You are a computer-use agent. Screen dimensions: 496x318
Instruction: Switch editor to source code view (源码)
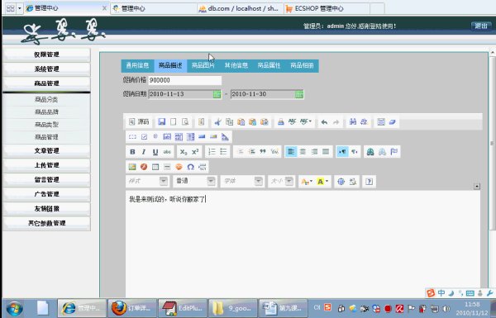139,121
